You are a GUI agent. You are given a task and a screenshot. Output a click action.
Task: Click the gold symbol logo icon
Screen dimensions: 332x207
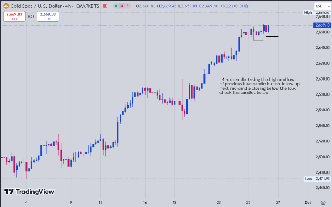coord(6,6)
